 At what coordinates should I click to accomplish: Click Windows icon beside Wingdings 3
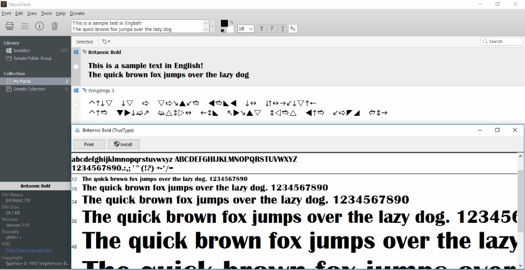pyautogui.click(x=76, y=91)
